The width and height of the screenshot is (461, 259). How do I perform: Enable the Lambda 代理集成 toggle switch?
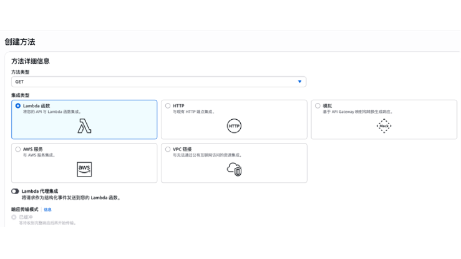coord(15,191)
